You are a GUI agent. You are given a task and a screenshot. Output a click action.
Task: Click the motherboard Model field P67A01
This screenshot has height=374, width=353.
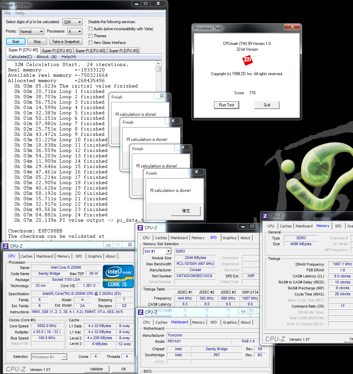point(198,341)
